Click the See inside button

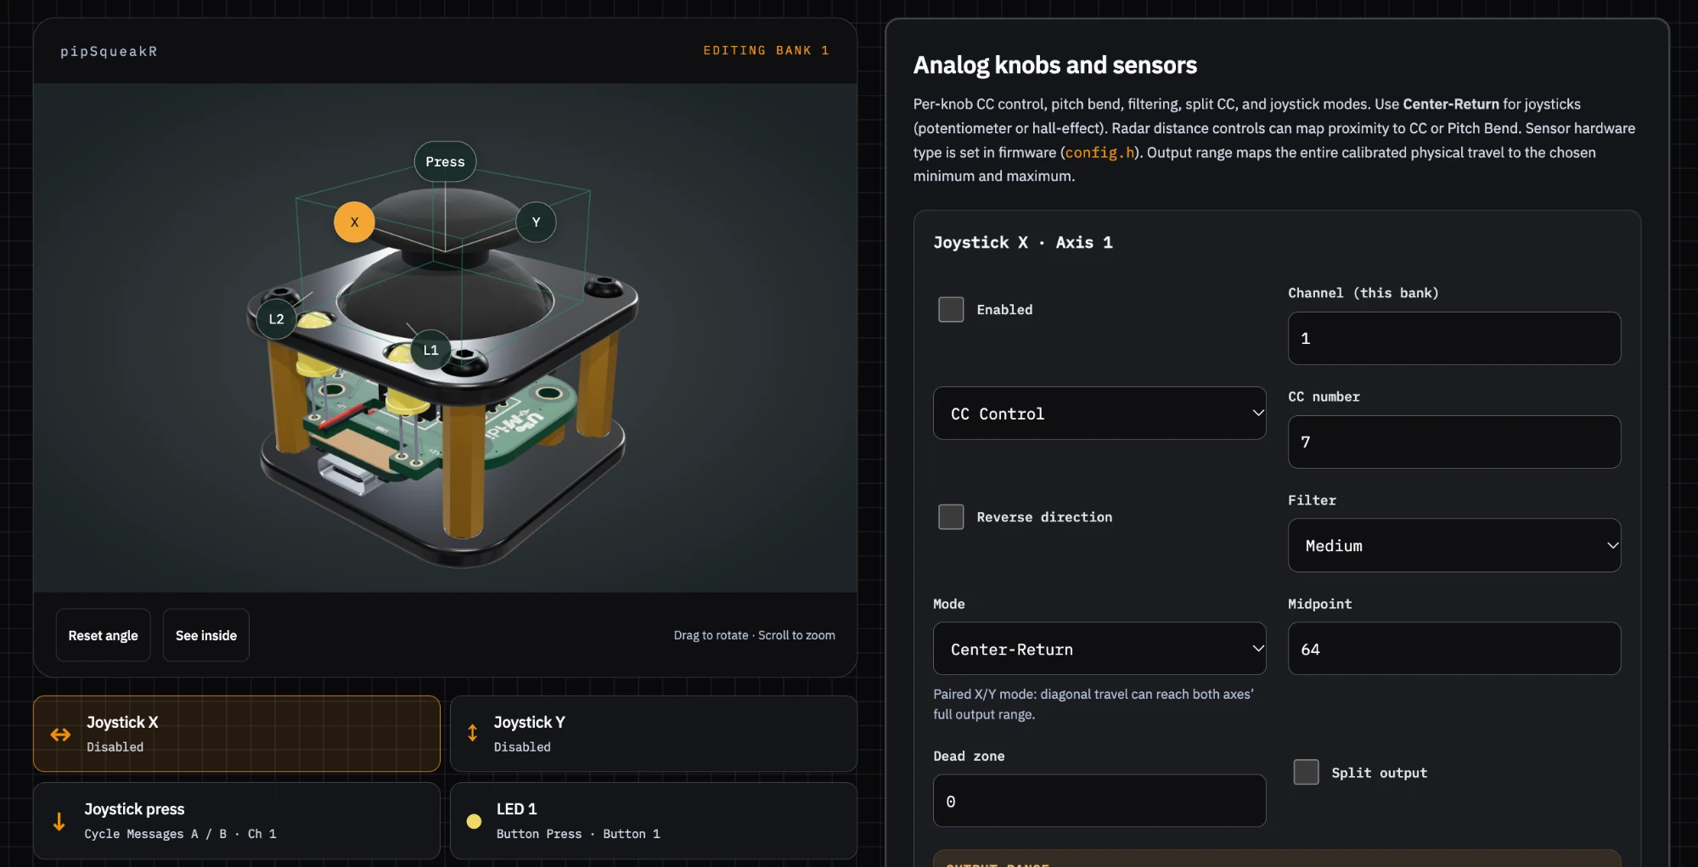(206, 635)
